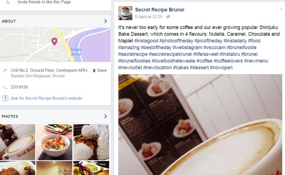The height and width of the screenshot is (175, 285).
Task: Open Secret Recipe Brunei profile picture
Action: (125, 13)
